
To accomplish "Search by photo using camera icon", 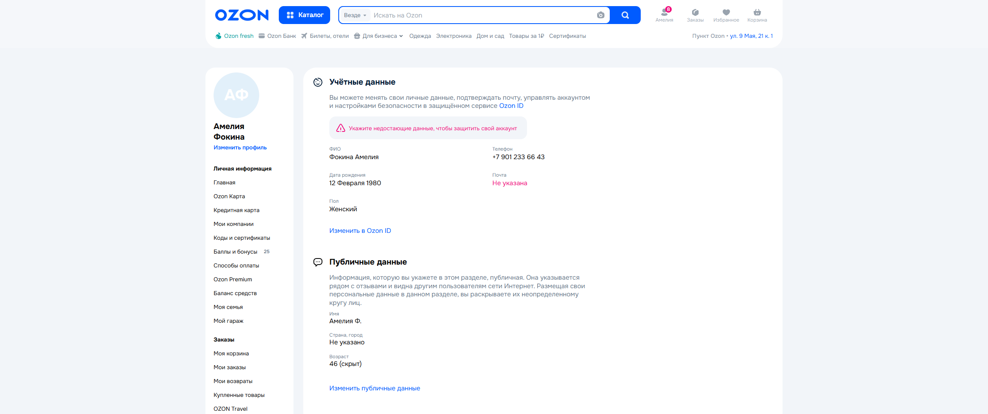I will (600, 15).
